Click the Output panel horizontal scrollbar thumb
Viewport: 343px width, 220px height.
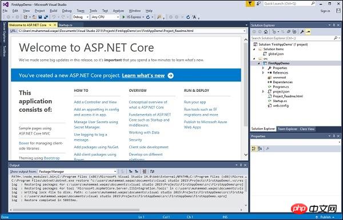[76, 210]
